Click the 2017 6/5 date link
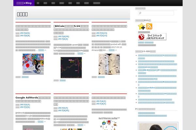The height and width of the screenshot is (130, 196). [x=25, y=33]
